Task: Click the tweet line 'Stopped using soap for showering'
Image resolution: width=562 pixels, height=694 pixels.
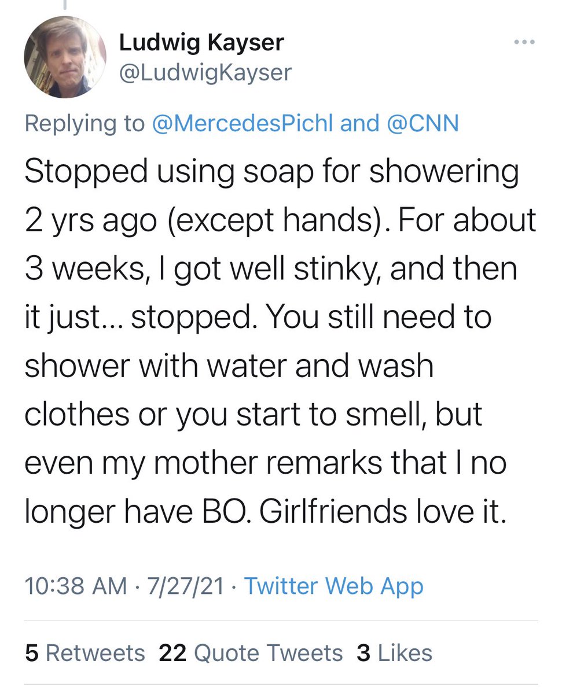Action: click(271, 173)
